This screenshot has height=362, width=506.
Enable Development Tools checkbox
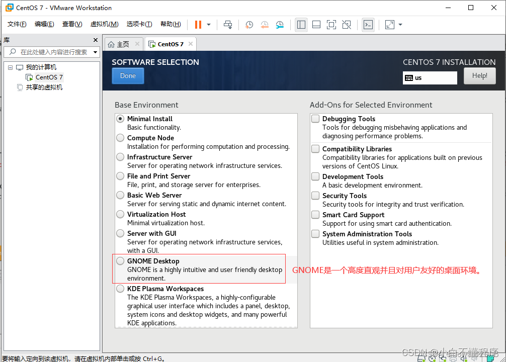point(315,176)
